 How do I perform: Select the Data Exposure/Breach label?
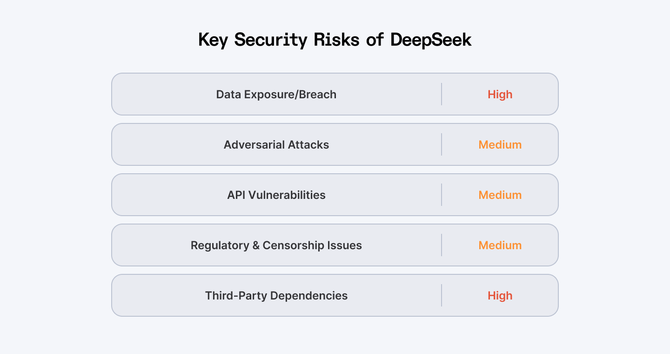pyautogui.click(x=276, y=95)
